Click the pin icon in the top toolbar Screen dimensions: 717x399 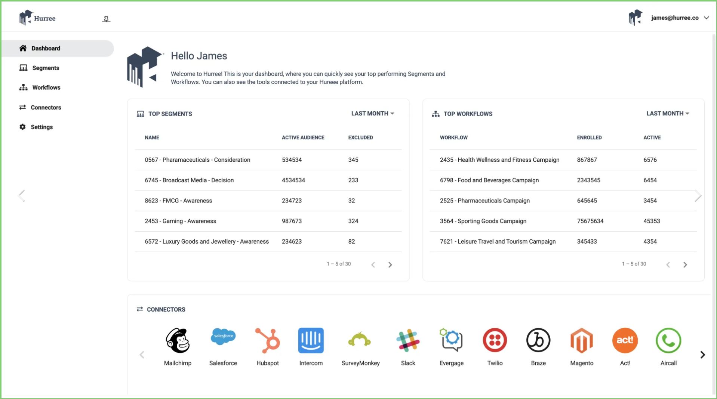[x=106, y=18]
